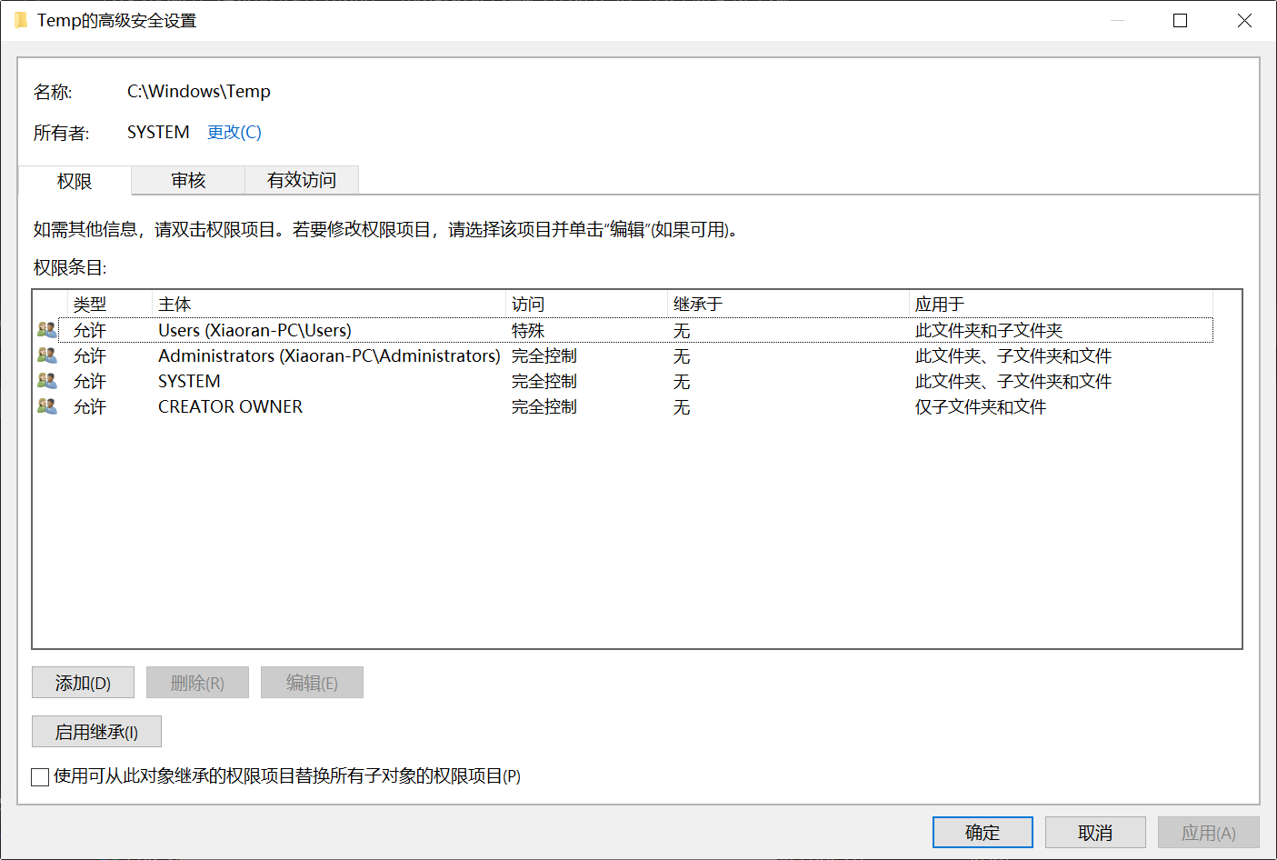Click the 启用继承(I) button
Viewport: 1277px width, 860px height.
pos(96,732)
